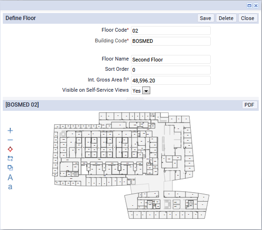The height and width of the screenshot is (230, 262).
Task: Click the panel splitter handle above drawing
Action: 135,99
